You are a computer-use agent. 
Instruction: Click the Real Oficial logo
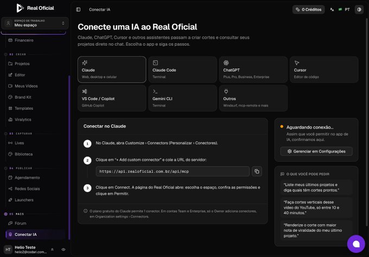pos(35,8)
